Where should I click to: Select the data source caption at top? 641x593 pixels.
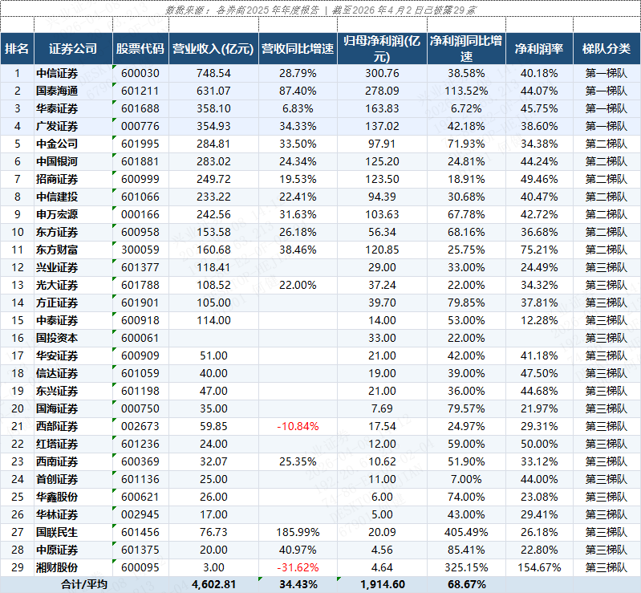320,10
